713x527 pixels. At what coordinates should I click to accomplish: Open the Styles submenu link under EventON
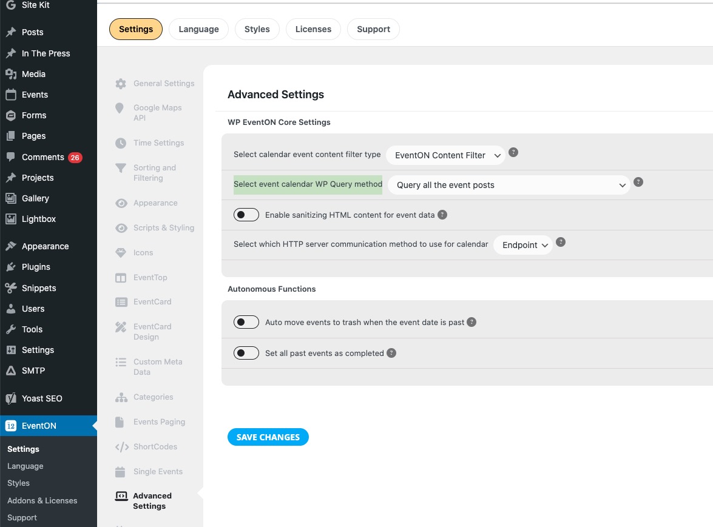(x=19, y=483)
